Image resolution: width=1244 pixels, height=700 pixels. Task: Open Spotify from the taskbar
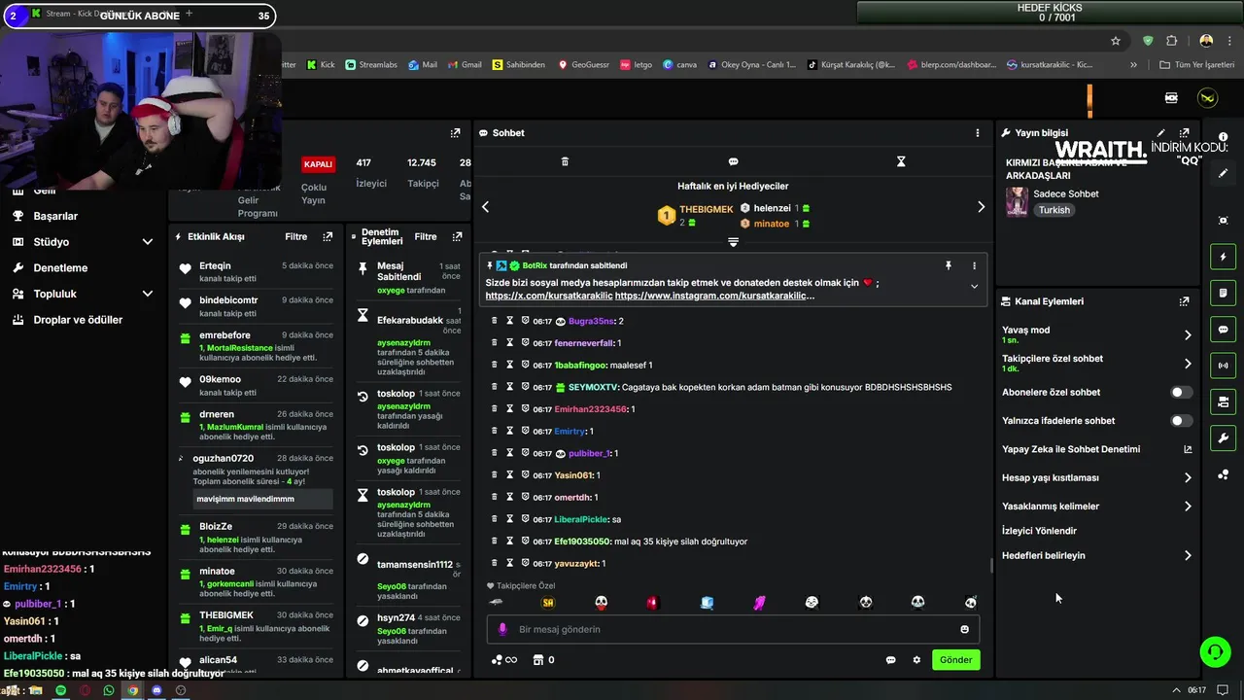pos(60,690)
